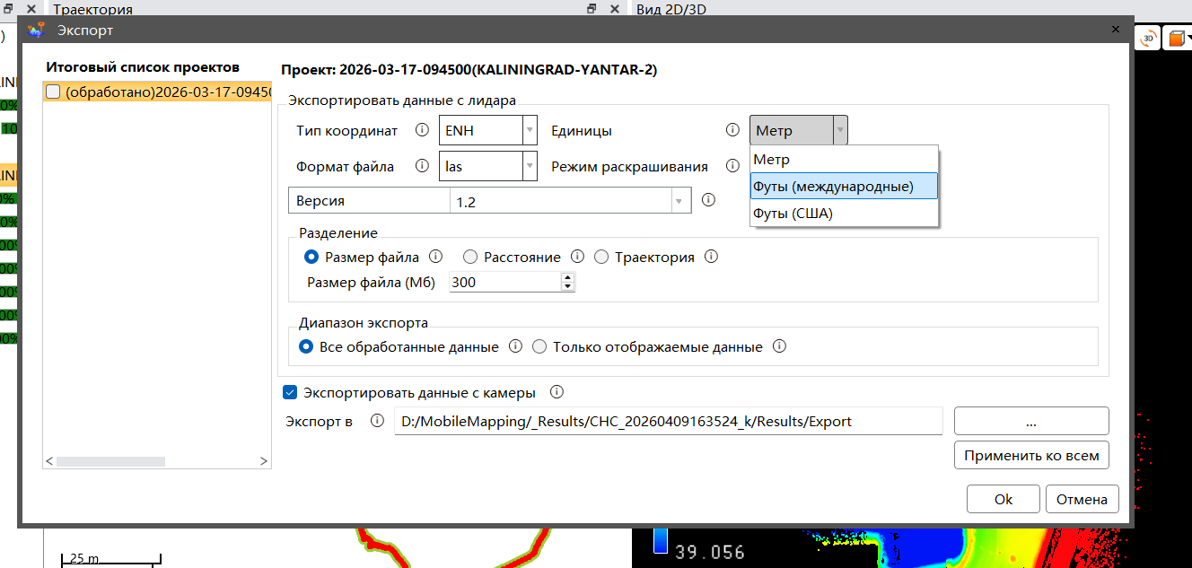This screenshot has height=568, width=1192.
Task: Click the Траектория panel title
Action: [93, 9]
